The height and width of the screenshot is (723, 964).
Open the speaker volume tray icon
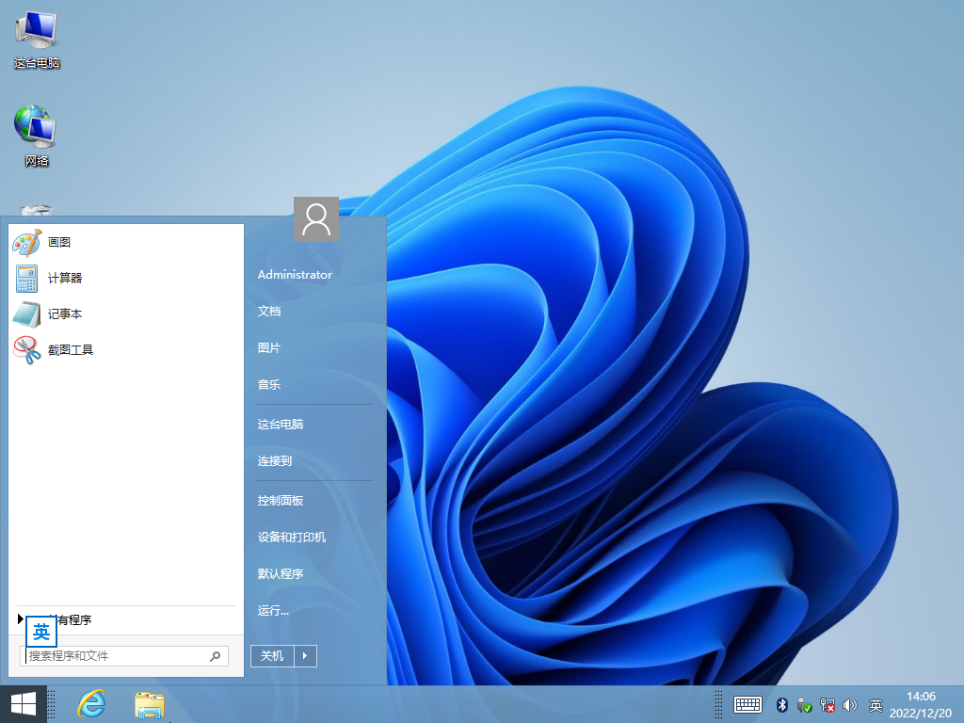tap(850, 704)
